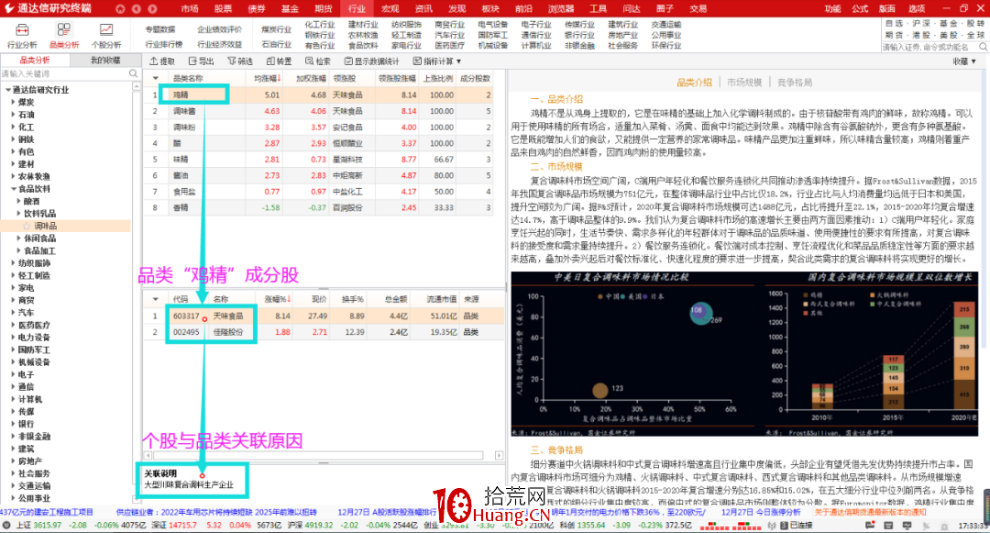Open the 指标计算 dropdown
990x533 pixels.
437,61
